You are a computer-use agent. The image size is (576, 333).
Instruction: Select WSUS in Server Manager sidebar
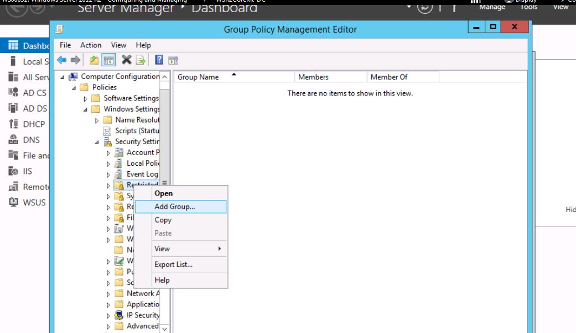[x=34, y=202]
